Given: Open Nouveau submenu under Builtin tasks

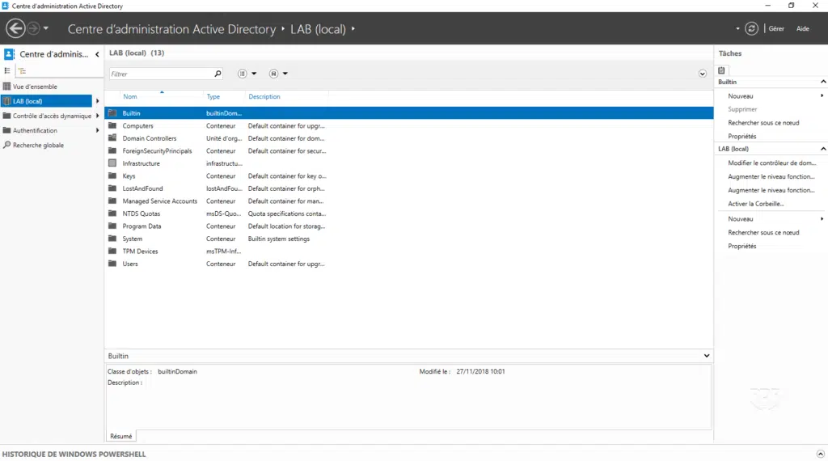Looking at the screenshot, I should (x=741, y=96).
